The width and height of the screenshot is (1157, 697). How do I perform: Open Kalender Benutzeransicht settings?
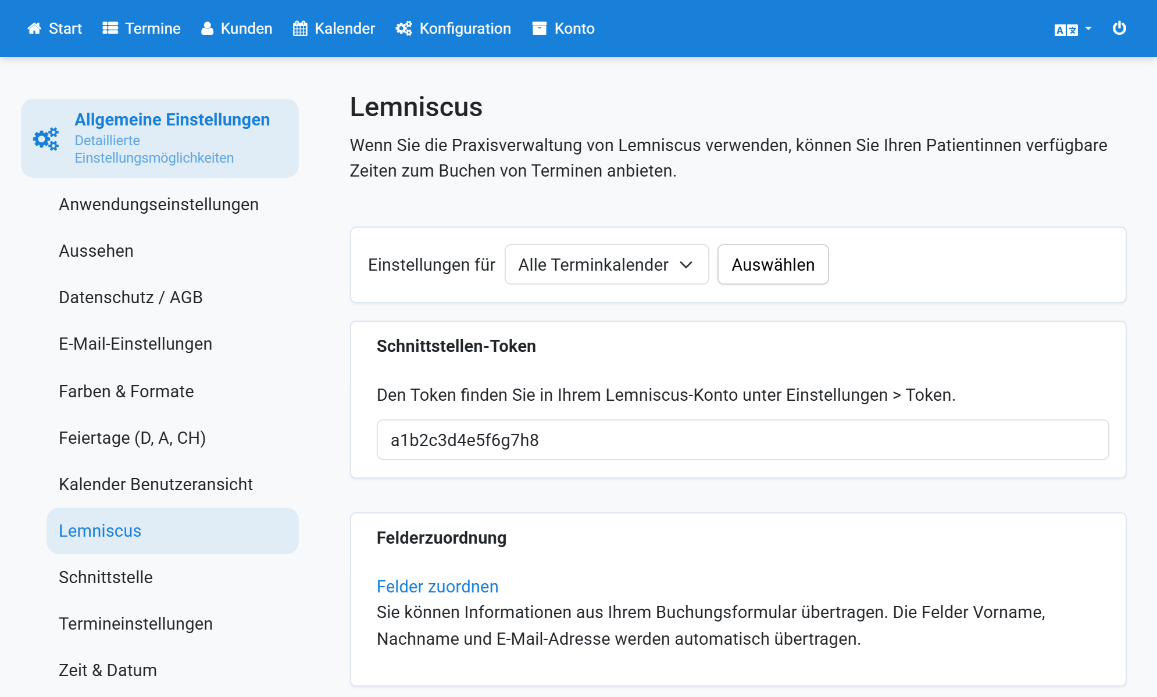click(x=156, y=484)
